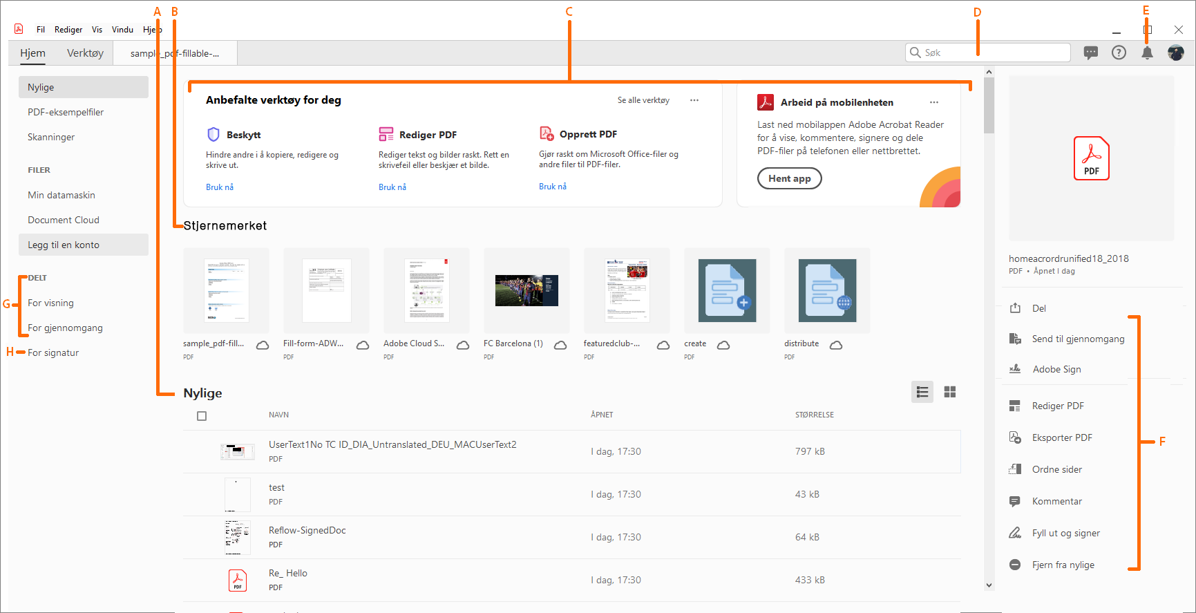The image size is (1196, 613).
Task: Click the Send til gjennomgang icon
Action: (x=1015, y=339)
